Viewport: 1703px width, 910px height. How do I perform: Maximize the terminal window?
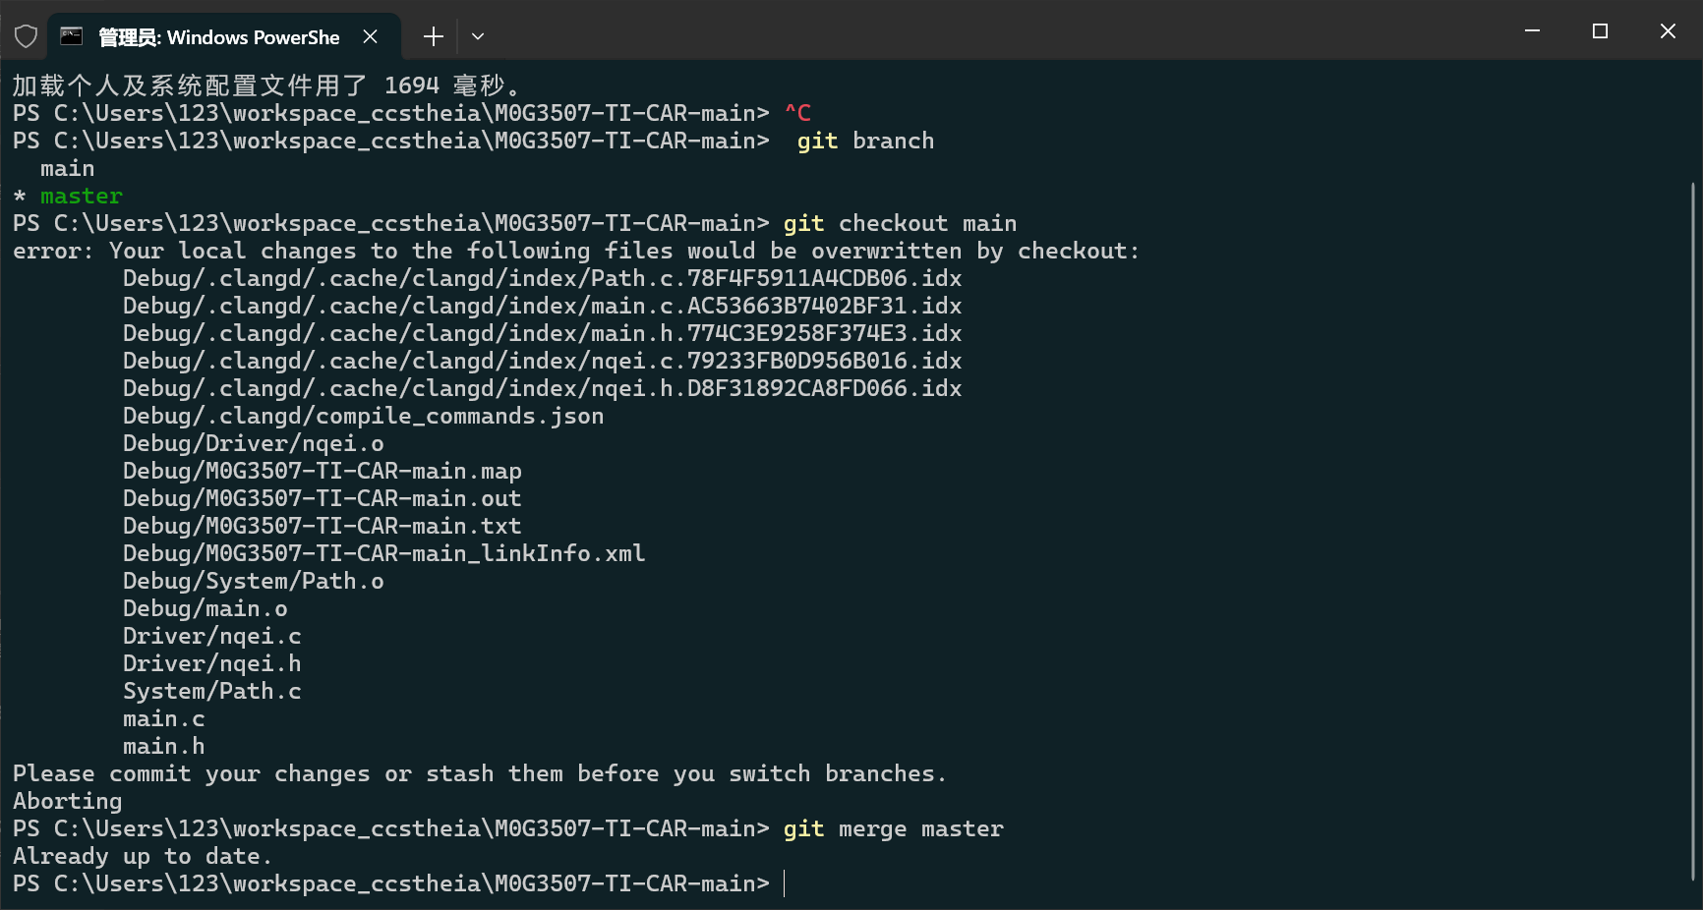pyautogui.click(x=1600, y=31)
